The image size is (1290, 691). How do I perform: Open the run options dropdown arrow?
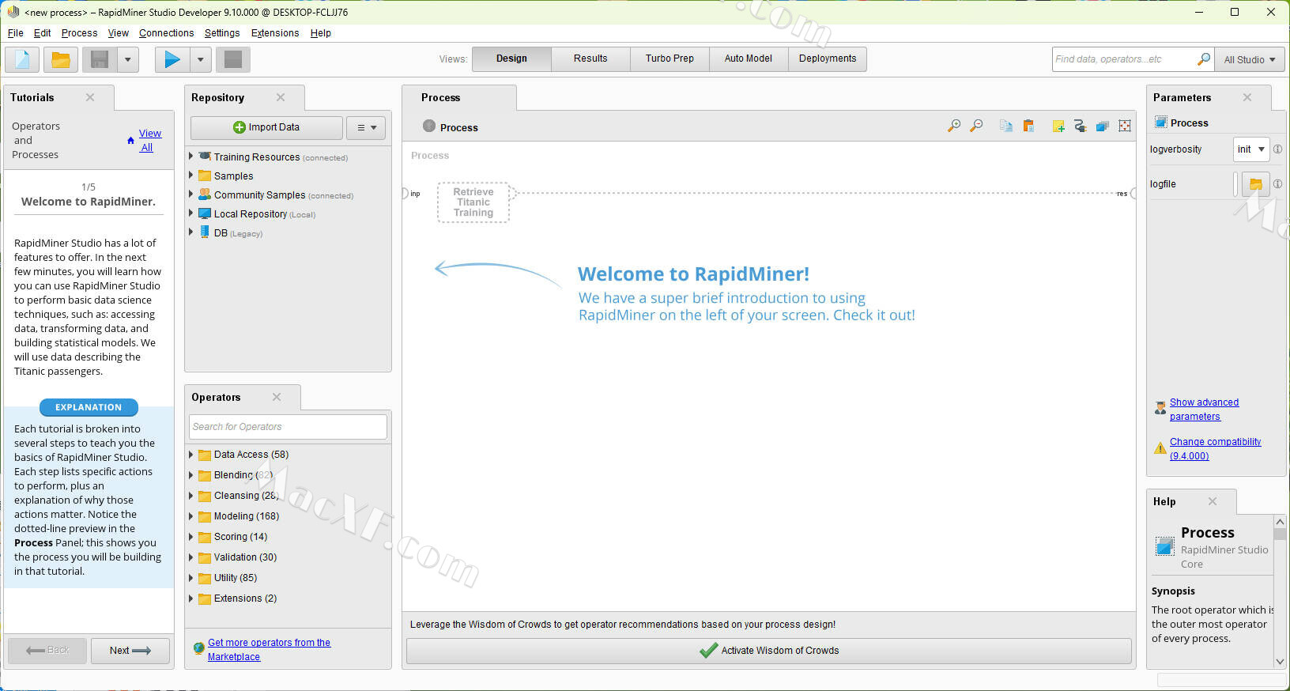click(x=200, y=59)
